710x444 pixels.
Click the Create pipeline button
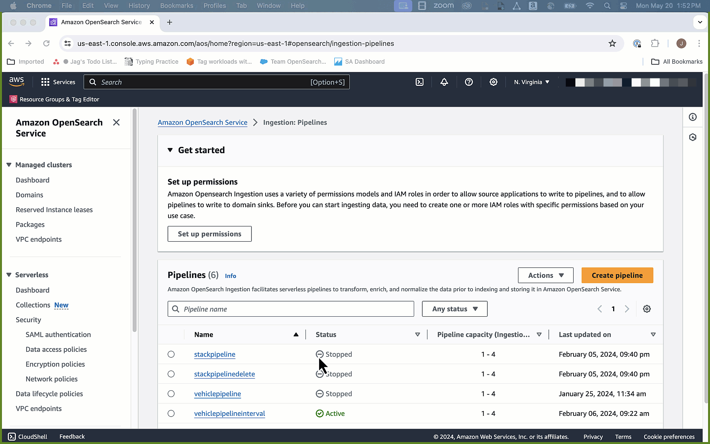(617, 275)
